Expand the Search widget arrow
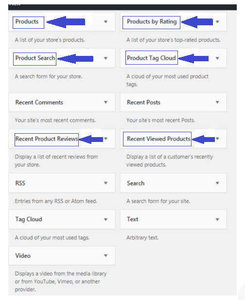Viewport: 245px width, 300px height. tap(217, 183)
